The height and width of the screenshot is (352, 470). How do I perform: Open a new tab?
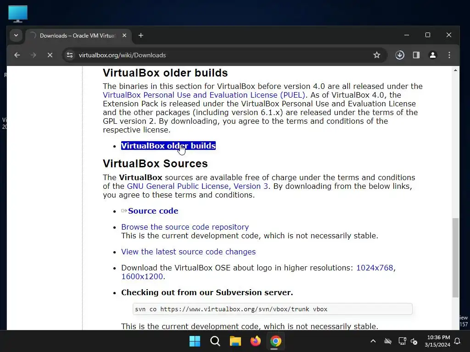141,36
